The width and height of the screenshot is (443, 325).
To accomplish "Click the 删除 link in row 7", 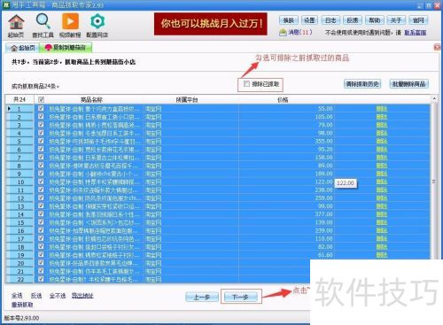I will [x=382, y=158].
